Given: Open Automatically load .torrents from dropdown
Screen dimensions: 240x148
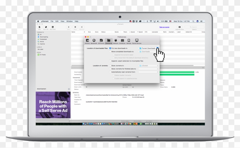Looking at the screenshot, I should [148, 72].
